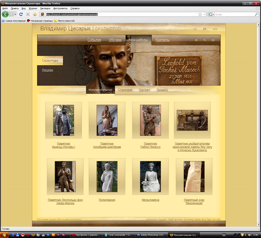Open the Sacher-Masoch statue thumbnail

pos(65,177)
